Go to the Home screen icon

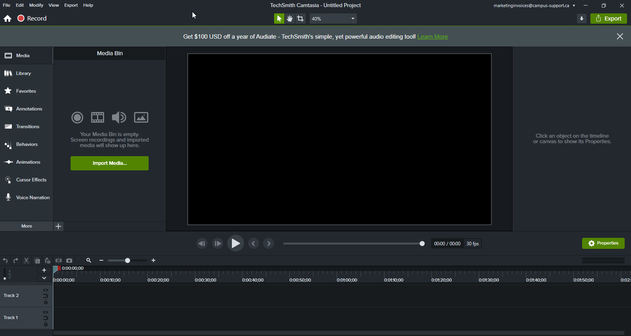(7, 19)
